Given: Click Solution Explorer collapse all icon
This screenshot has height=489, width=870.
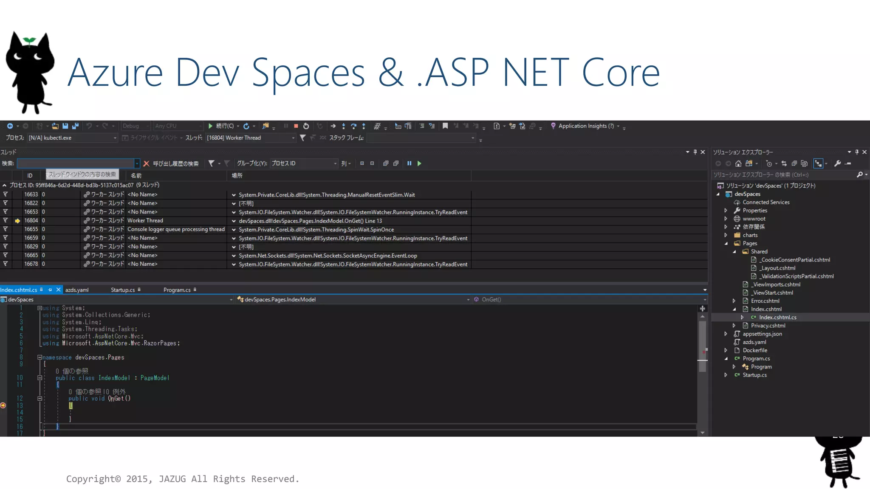Looking at the screenshot, I should pyautogui.click(x=794, y=163).
